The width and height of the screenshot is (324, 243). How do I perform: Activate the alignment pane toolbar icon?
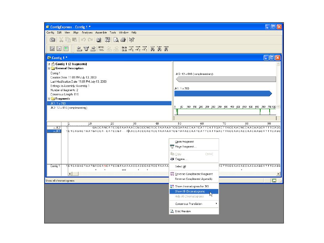click(x=66, y=49)
